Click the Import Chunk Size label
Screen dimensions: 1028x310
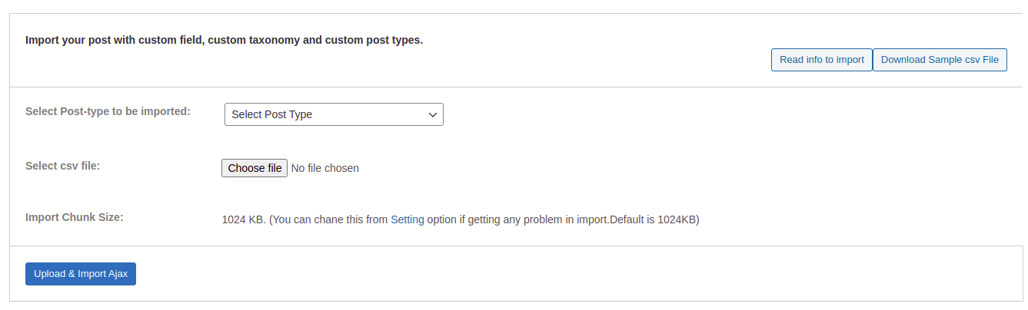pos(75,217)
